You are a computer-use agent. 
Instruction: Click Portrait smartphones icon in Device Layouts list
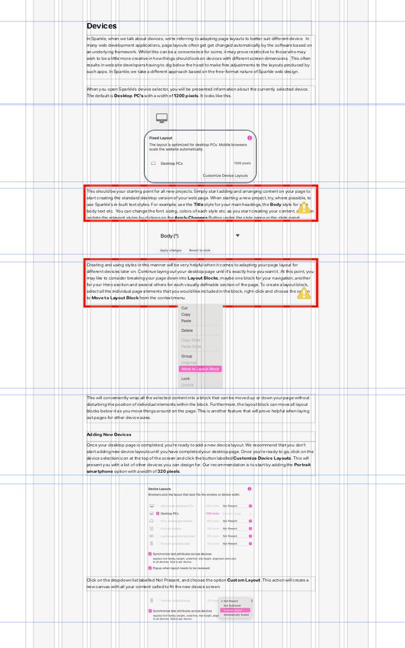151,544
